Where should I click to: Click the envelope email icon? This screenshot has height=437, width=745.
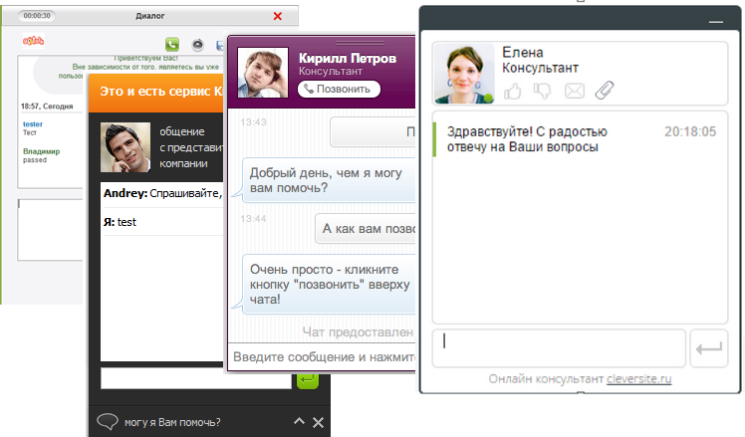coord(575,91)
